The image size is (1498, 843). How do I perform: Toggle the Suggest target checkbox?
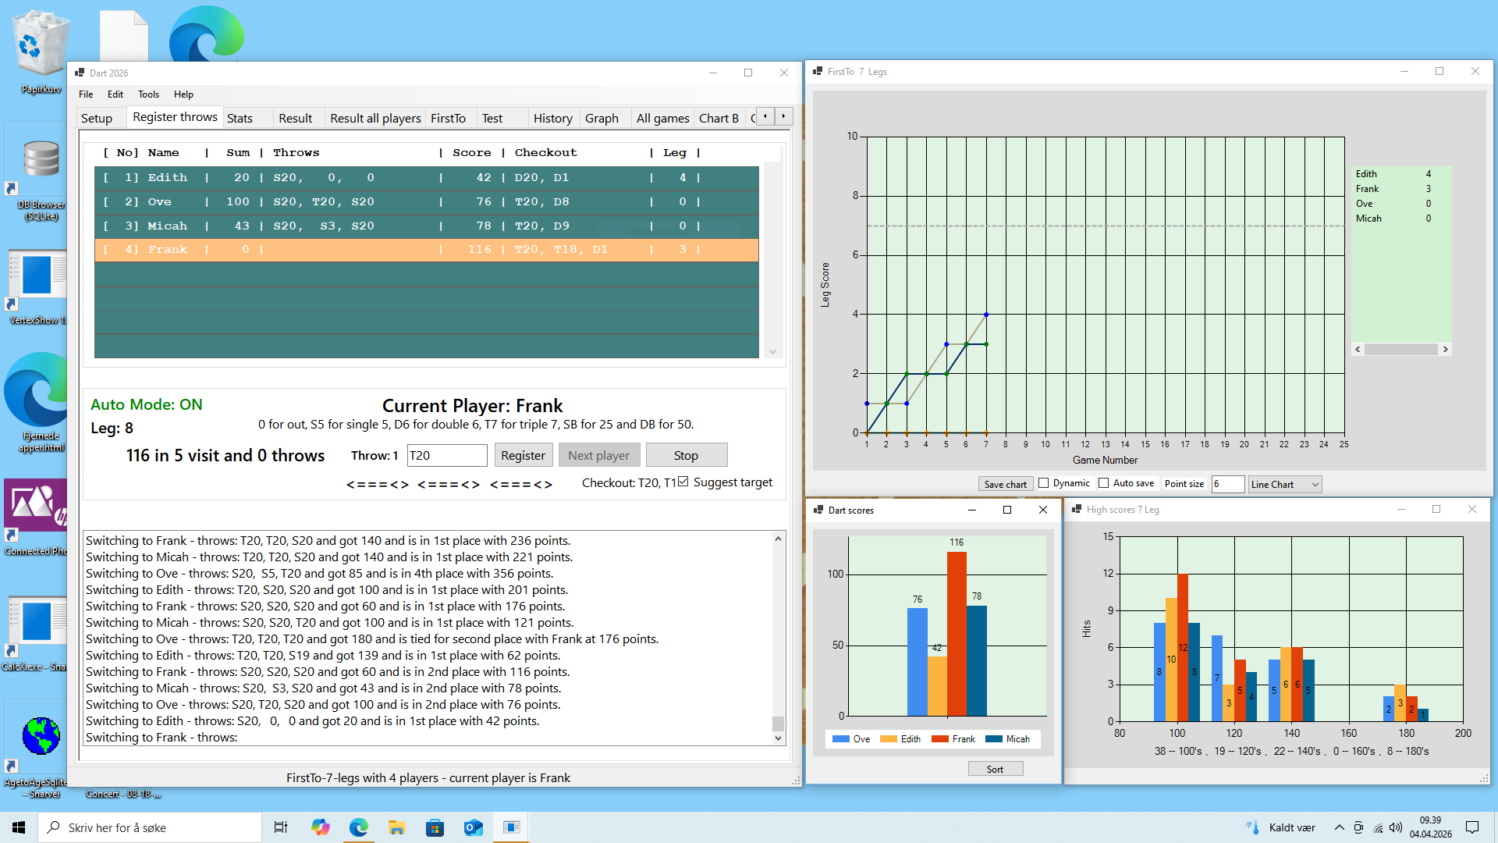(x=683, y=482)
